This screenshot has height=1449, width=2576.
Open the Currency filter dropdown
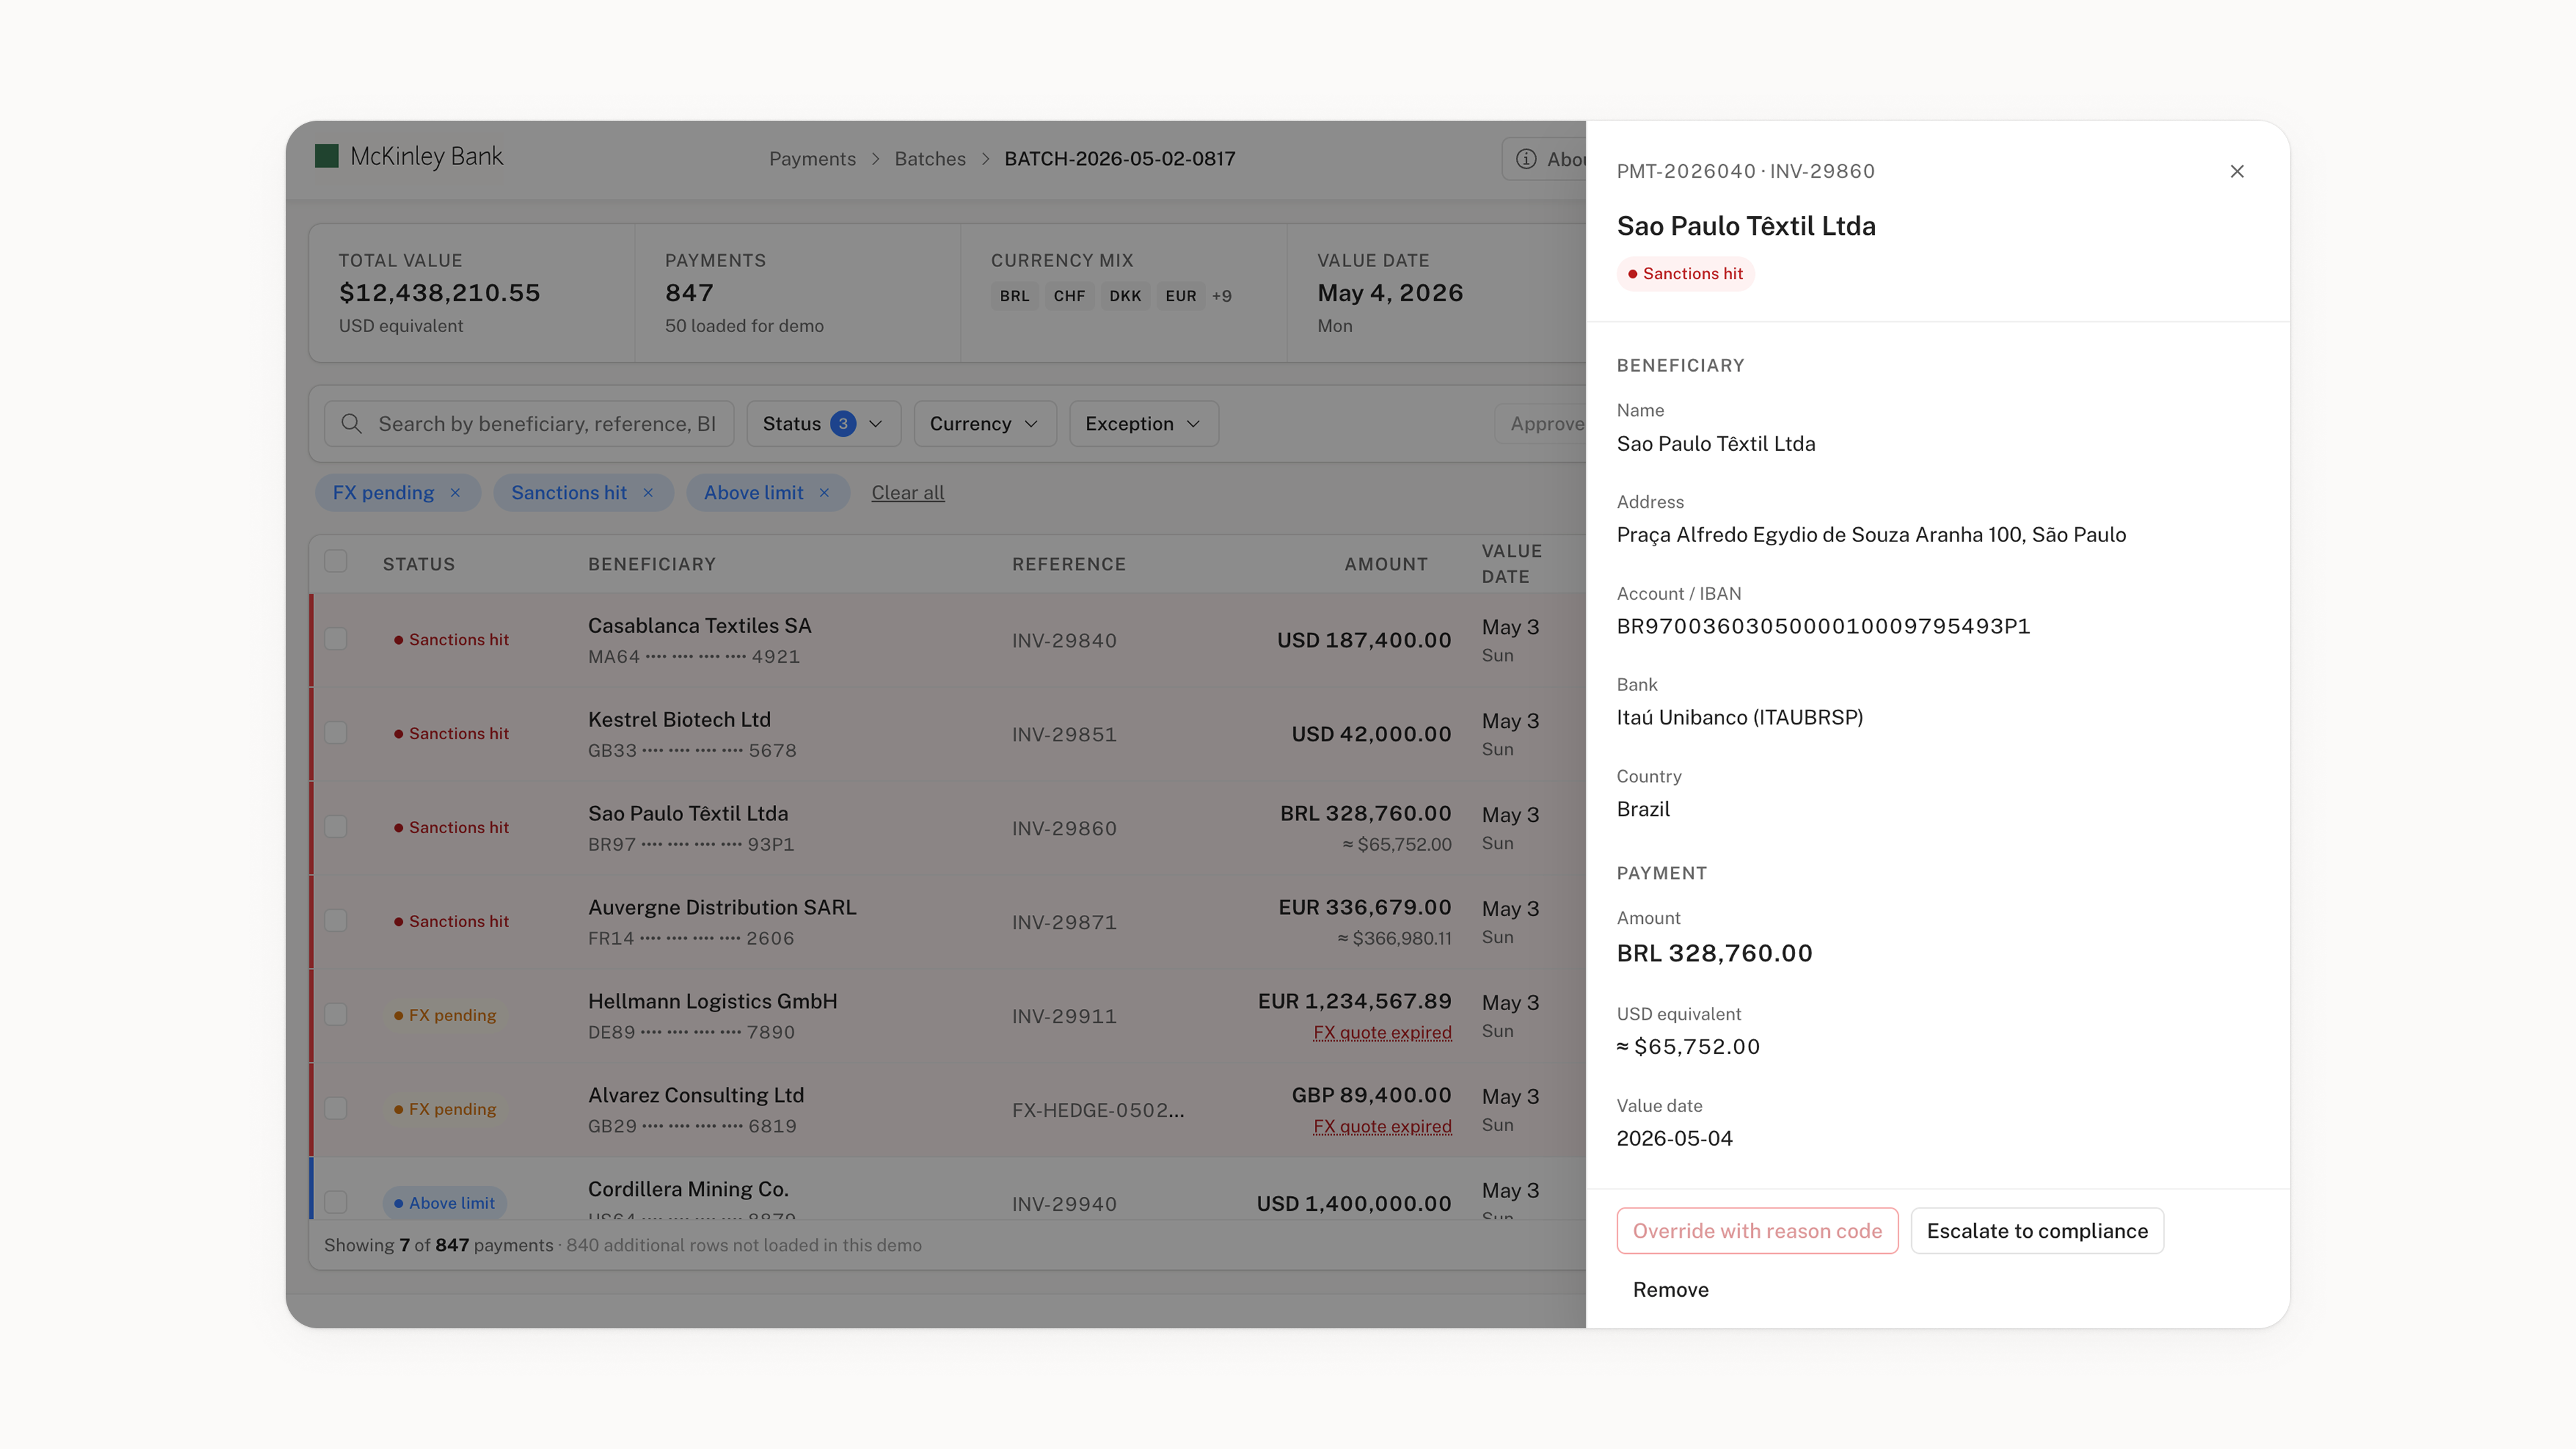click(984, 424)
